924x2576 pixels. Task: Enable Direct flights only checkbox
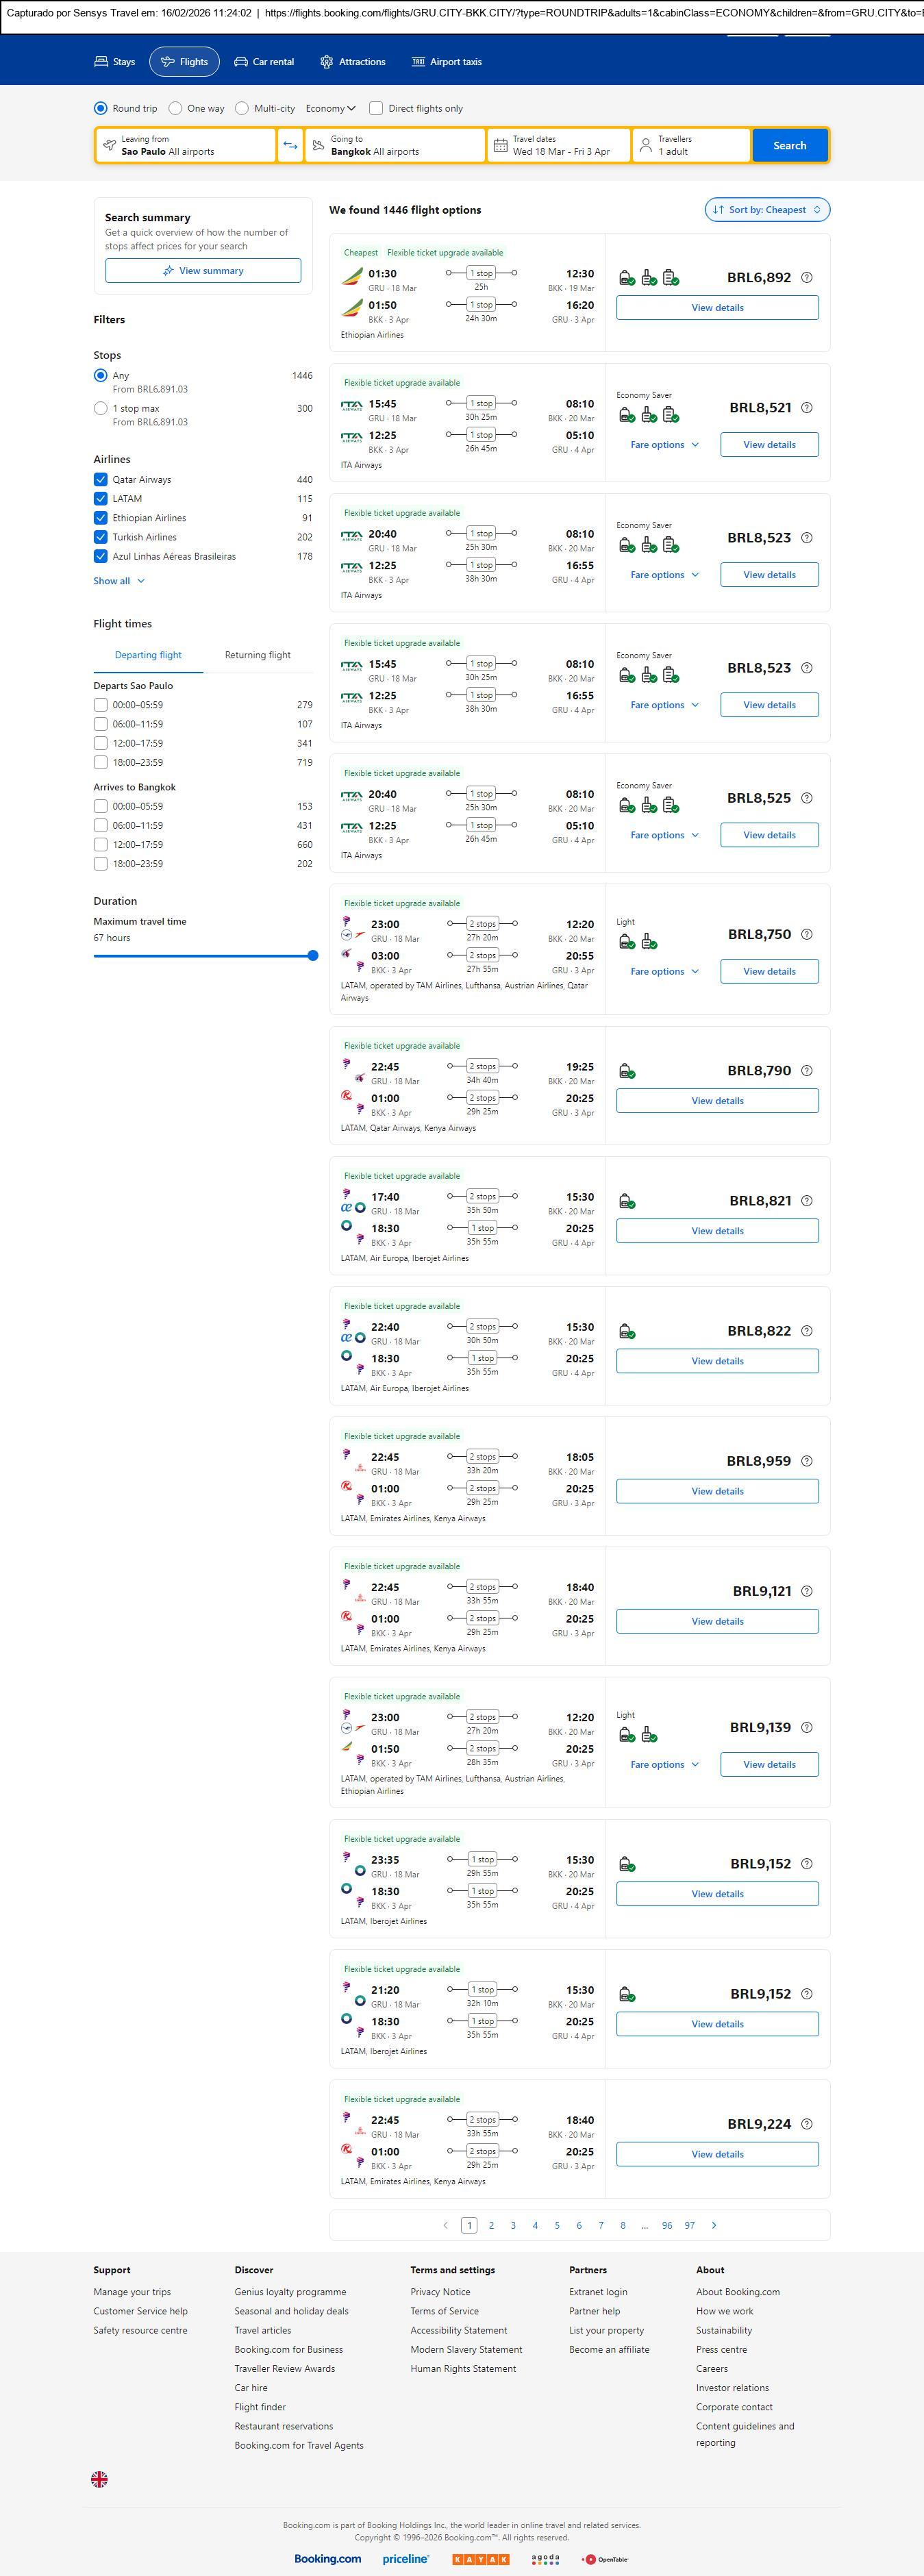tap(376, 108)
